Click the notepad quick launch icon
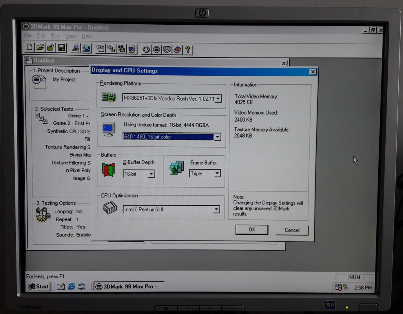 coord(61,286)
